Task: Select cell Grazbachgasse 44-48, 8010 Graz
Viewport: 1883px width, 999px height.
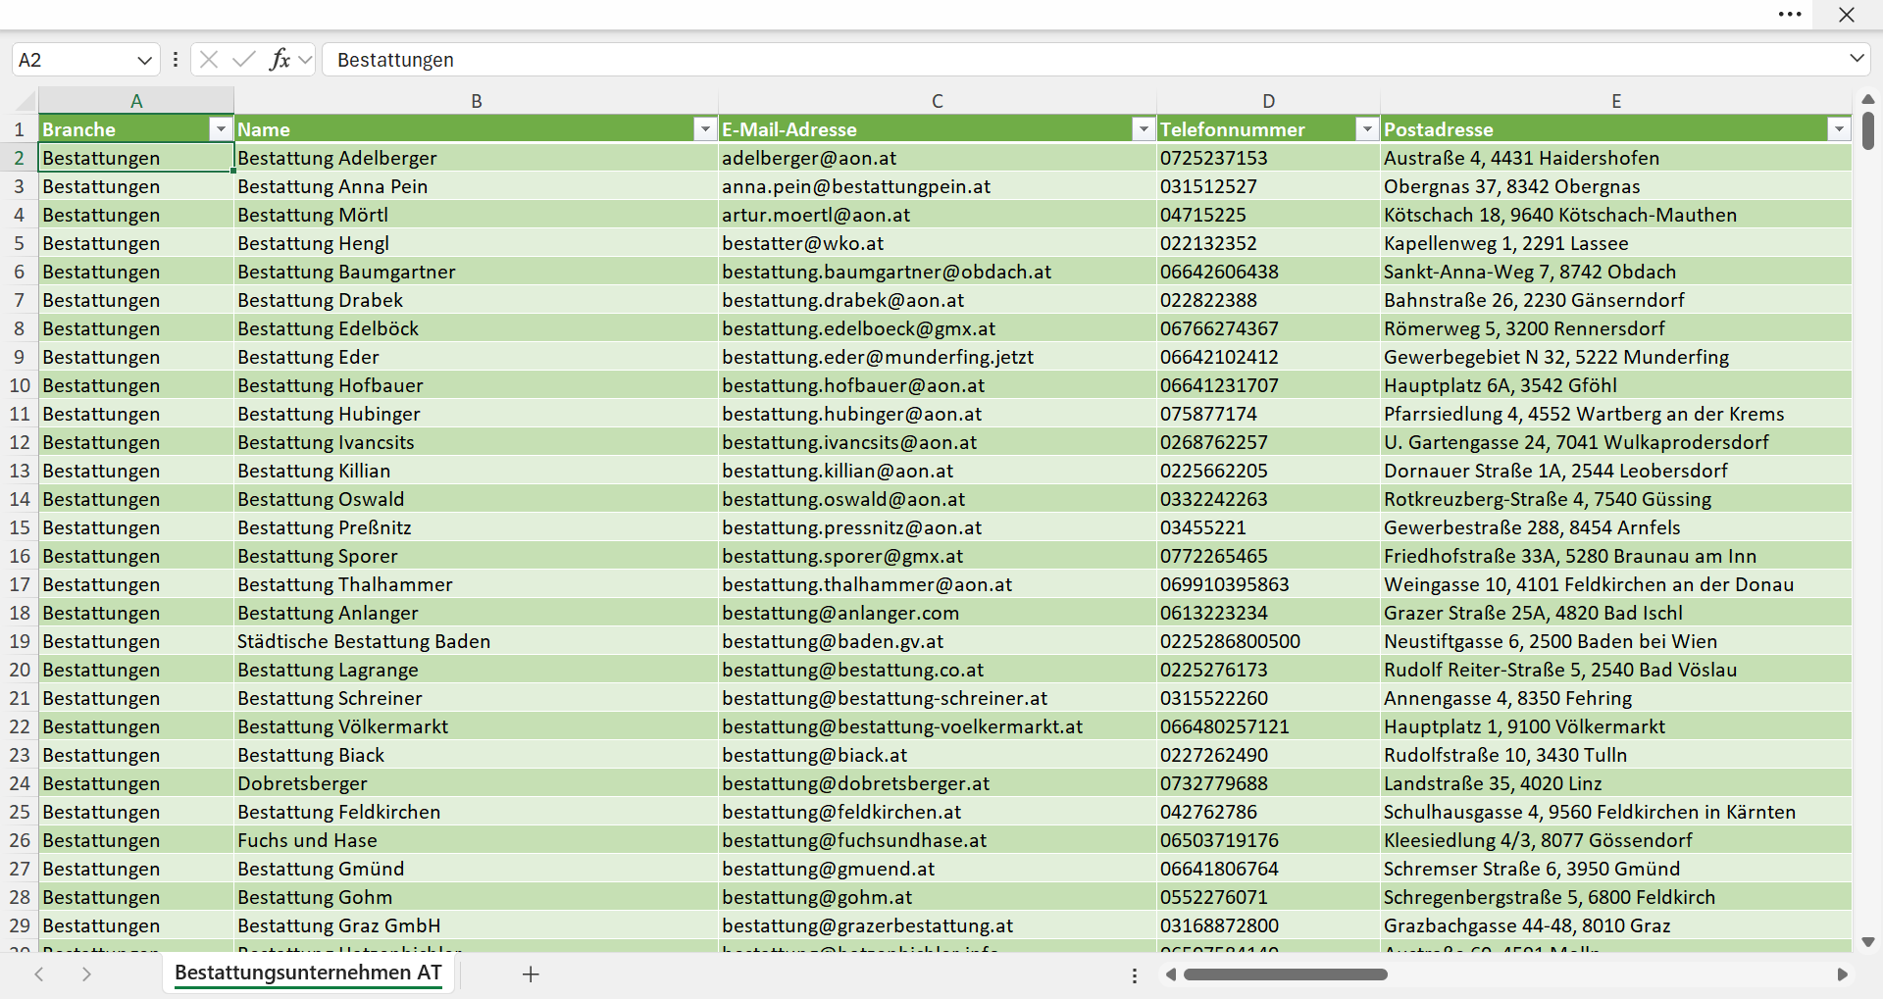Action: pos(1616,925)
